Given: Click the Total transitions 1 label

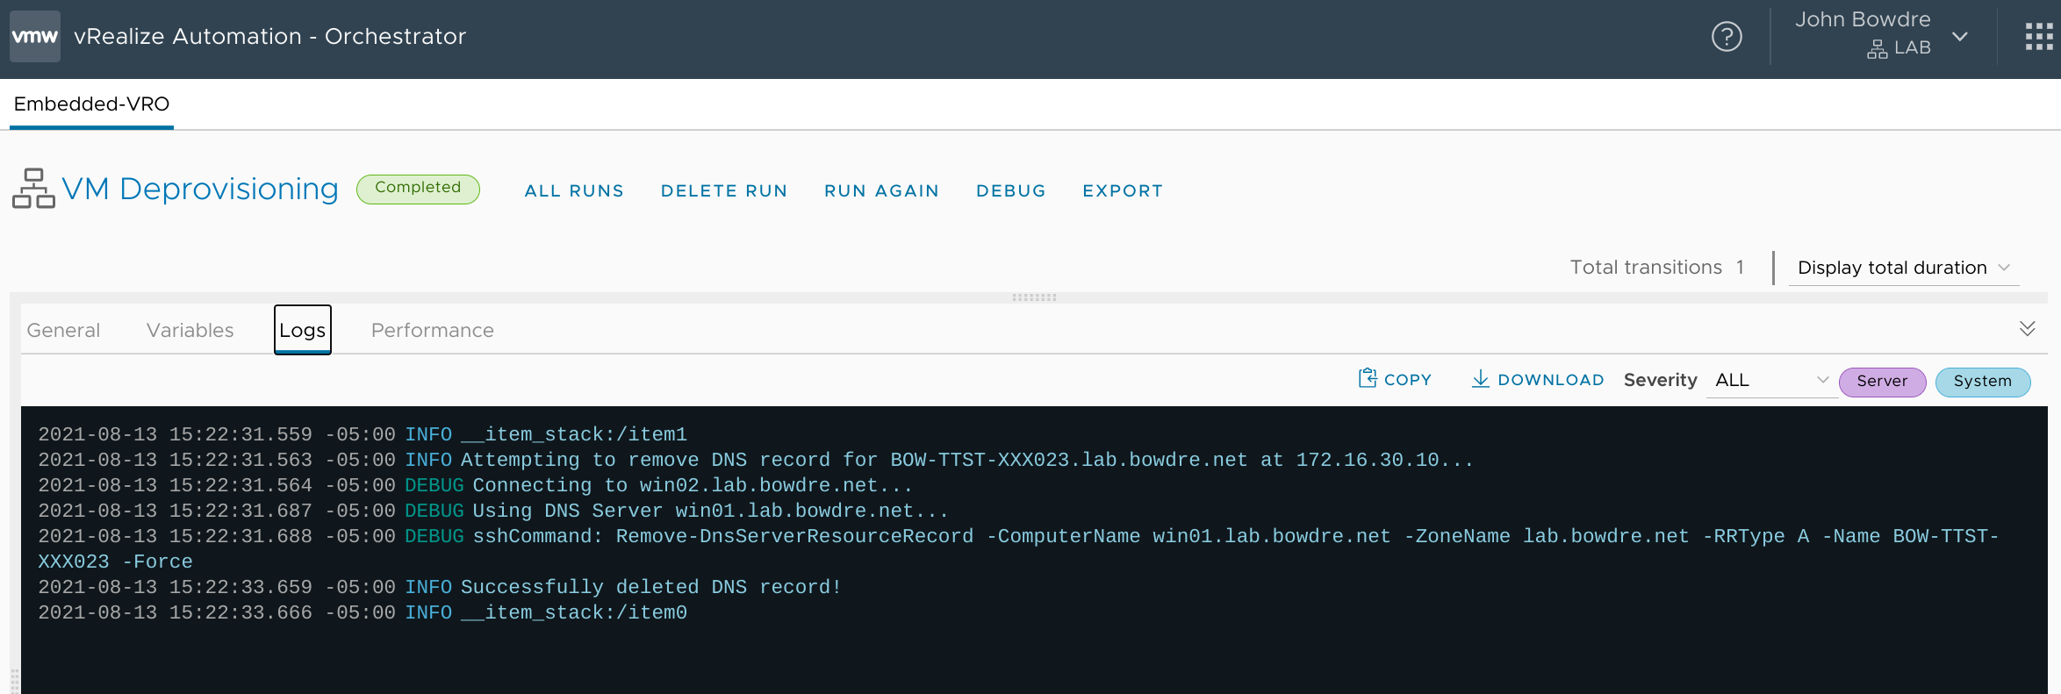Looking at the screenshot, I should [x=1656, y=268].
